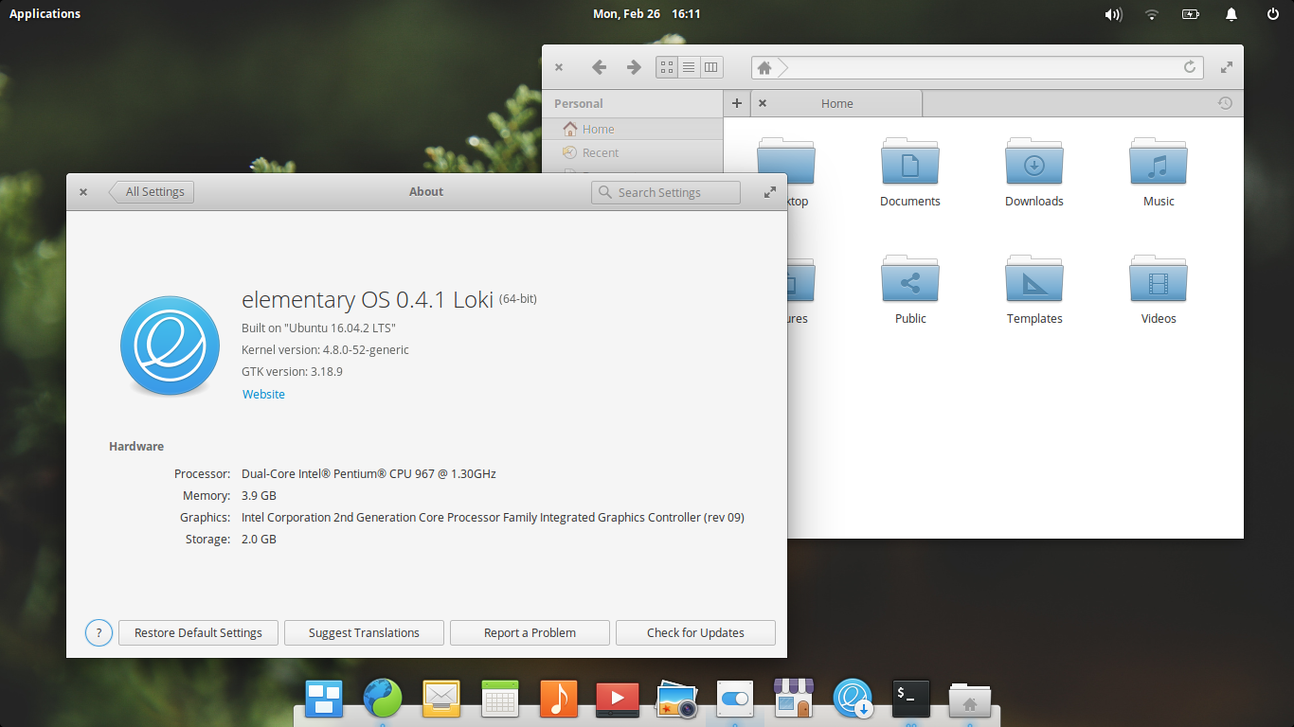Go forward in Files window
The width and height of the screenshot is (1294, 727).
(634, 67)
